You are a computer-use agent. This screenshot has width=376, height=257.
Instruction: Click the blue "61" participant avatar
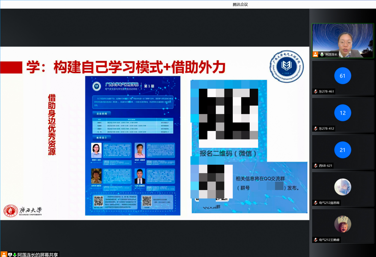[342, 76]
